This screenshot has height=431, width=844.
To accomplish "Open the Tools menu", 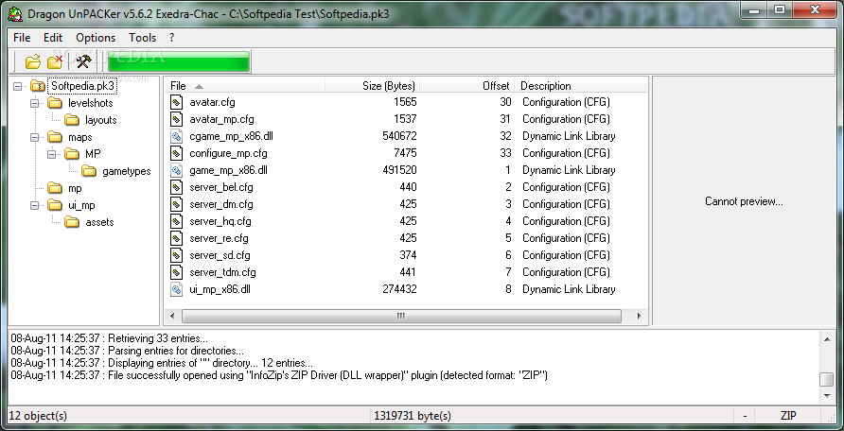I will [x=143, y=38].
